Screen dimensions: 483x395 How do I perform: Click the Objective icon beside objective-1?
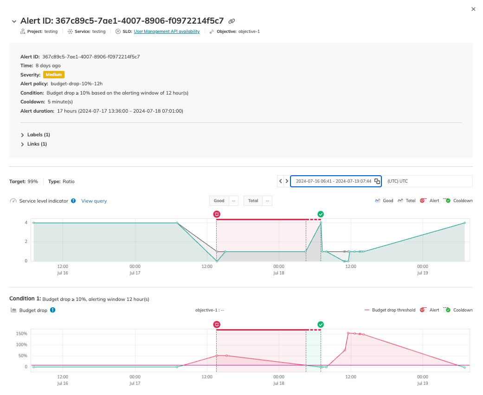[212, 32]
